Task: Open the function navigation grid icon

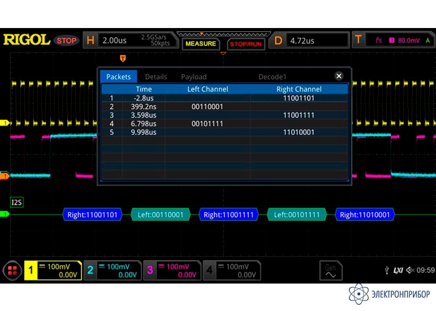Action: [x=11, y=270]
